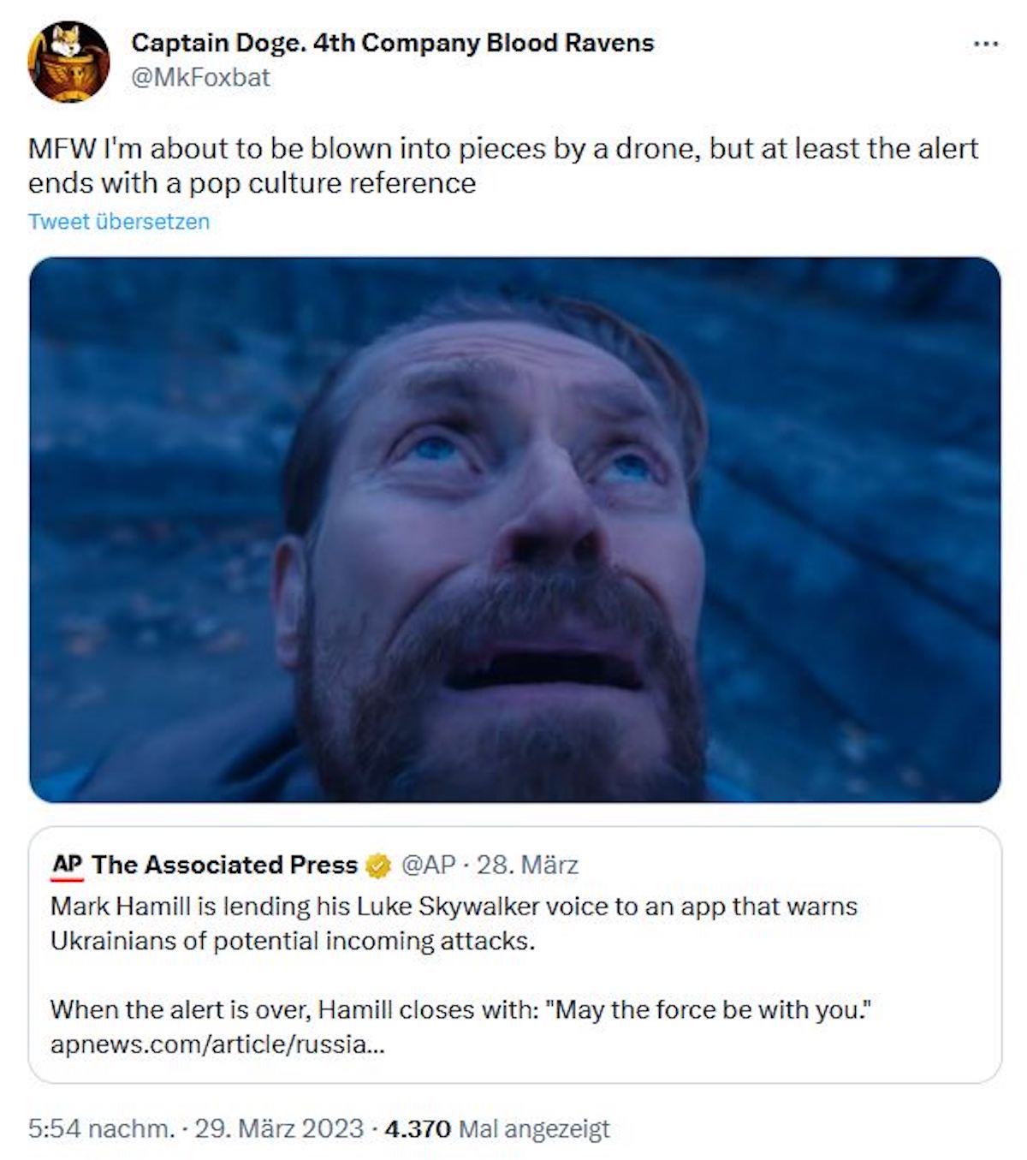This screenshot has height=1160, width=1027.
Task: Open the "Captain Doge. 4th Company Blood Ravens" profile name
Action: click(392, 43)
